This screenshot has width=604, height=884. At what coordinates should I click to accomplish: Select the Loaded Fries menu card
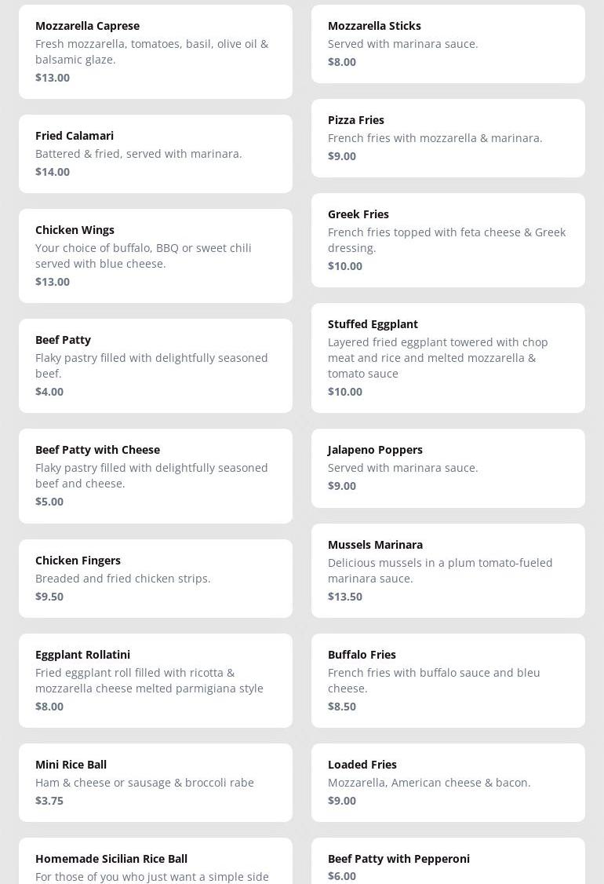pos(448,782)
